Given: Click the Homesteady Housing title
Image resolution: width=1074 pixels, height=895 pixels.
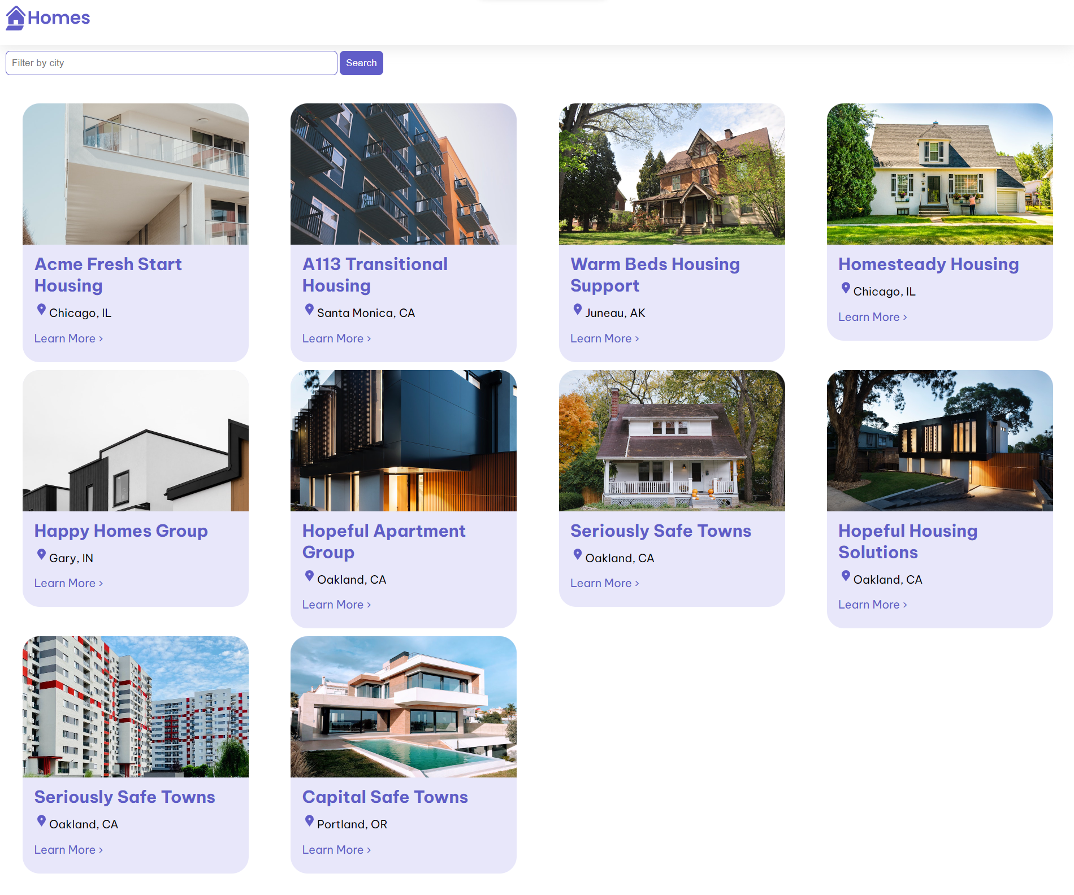Looking at the screenshot, I should coord(929,264).
